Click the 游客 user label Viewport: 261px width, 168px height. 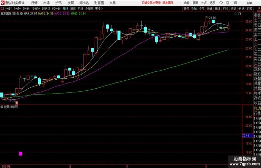pyautogui.click(x=250, y=3)
